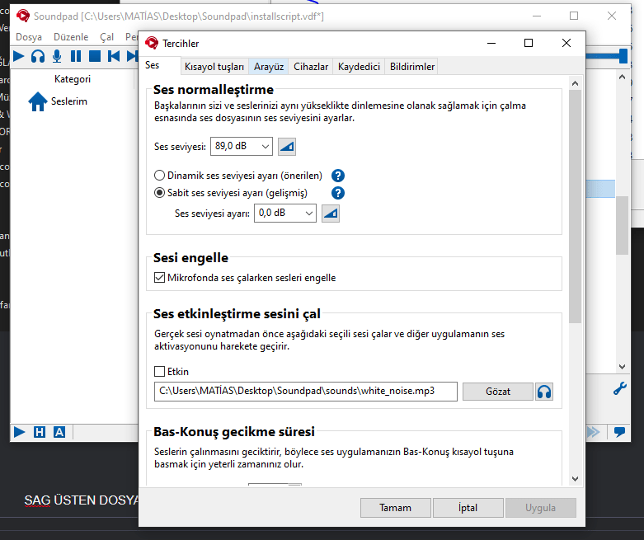Open the Çal menu
Screen dimensions: 644x540
pyautogui.click(x=107, y=37)
